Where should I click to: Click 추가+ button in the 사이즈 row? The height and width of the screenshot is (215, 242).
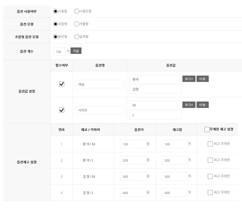[189, 105]
